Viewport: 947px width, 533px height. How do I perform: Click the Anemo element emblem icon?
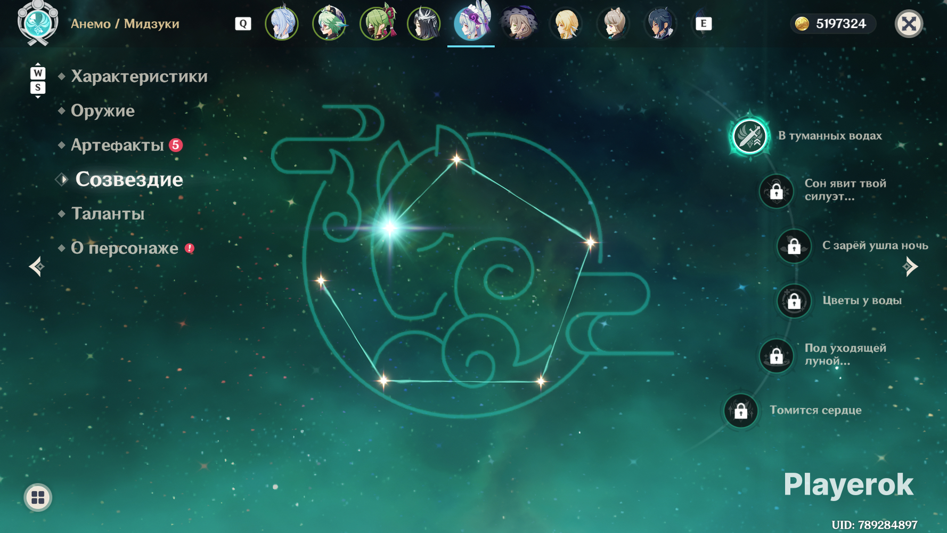tap(37, 23)
